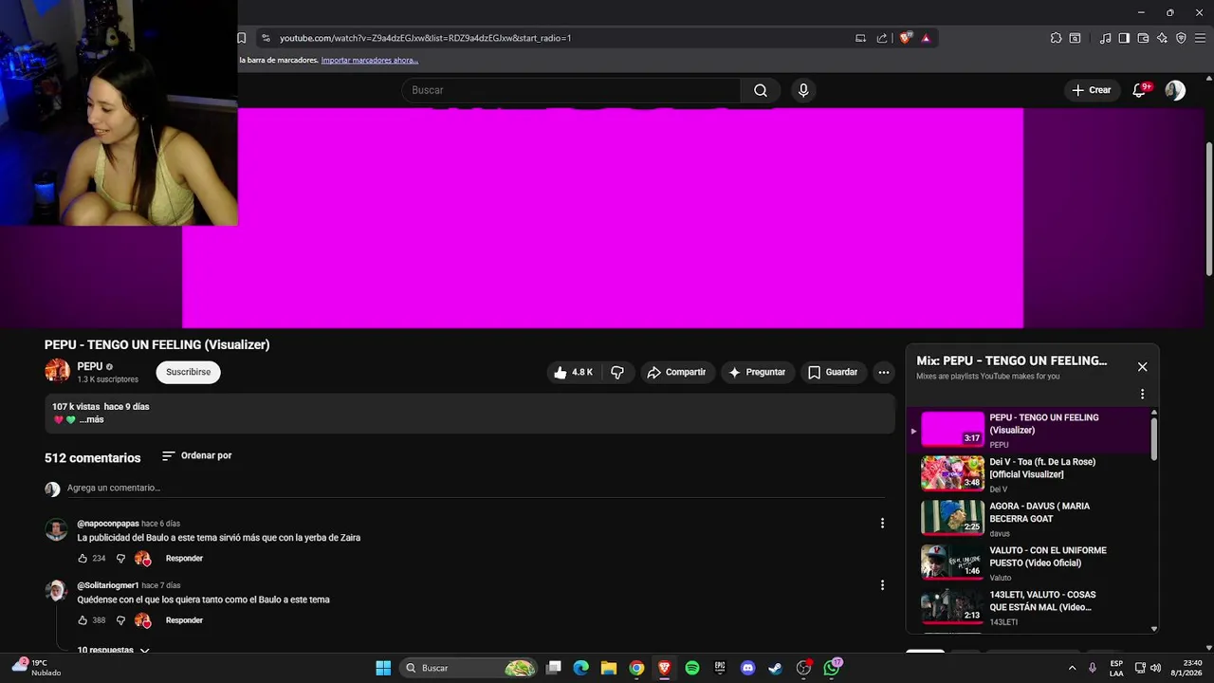Image resolution: width=1214 pixels, height=683 pixels.
Task: Activate voice search microphone icon
Action: click(803, 90)
